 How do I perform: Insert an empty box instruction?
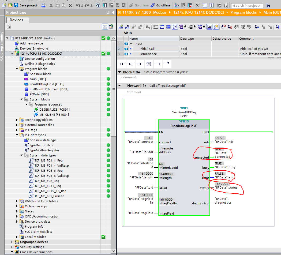(149, 64)
